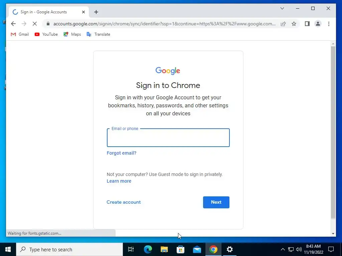
Task: Open the Gmail bookmark
Action: (x=20, y=34)
